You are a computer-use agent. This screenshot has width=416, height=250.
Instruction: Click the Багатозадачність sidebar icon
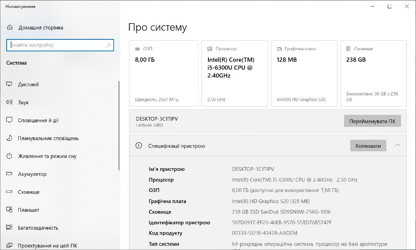pyautogui.click(x=9, y=228)
